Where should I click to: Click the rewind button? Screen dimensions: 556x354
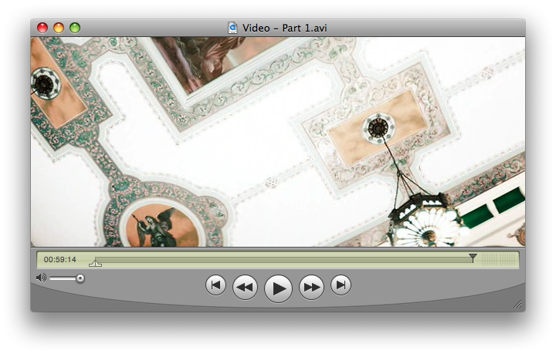point(245,287)
